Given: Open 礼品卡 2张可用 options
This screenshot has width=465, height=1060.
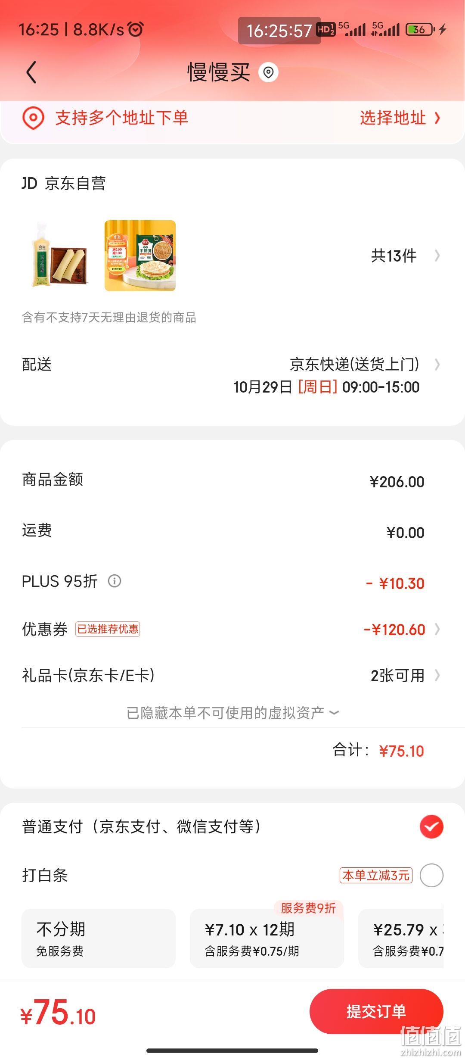Looking at the screenshot, I should (232, 675).
